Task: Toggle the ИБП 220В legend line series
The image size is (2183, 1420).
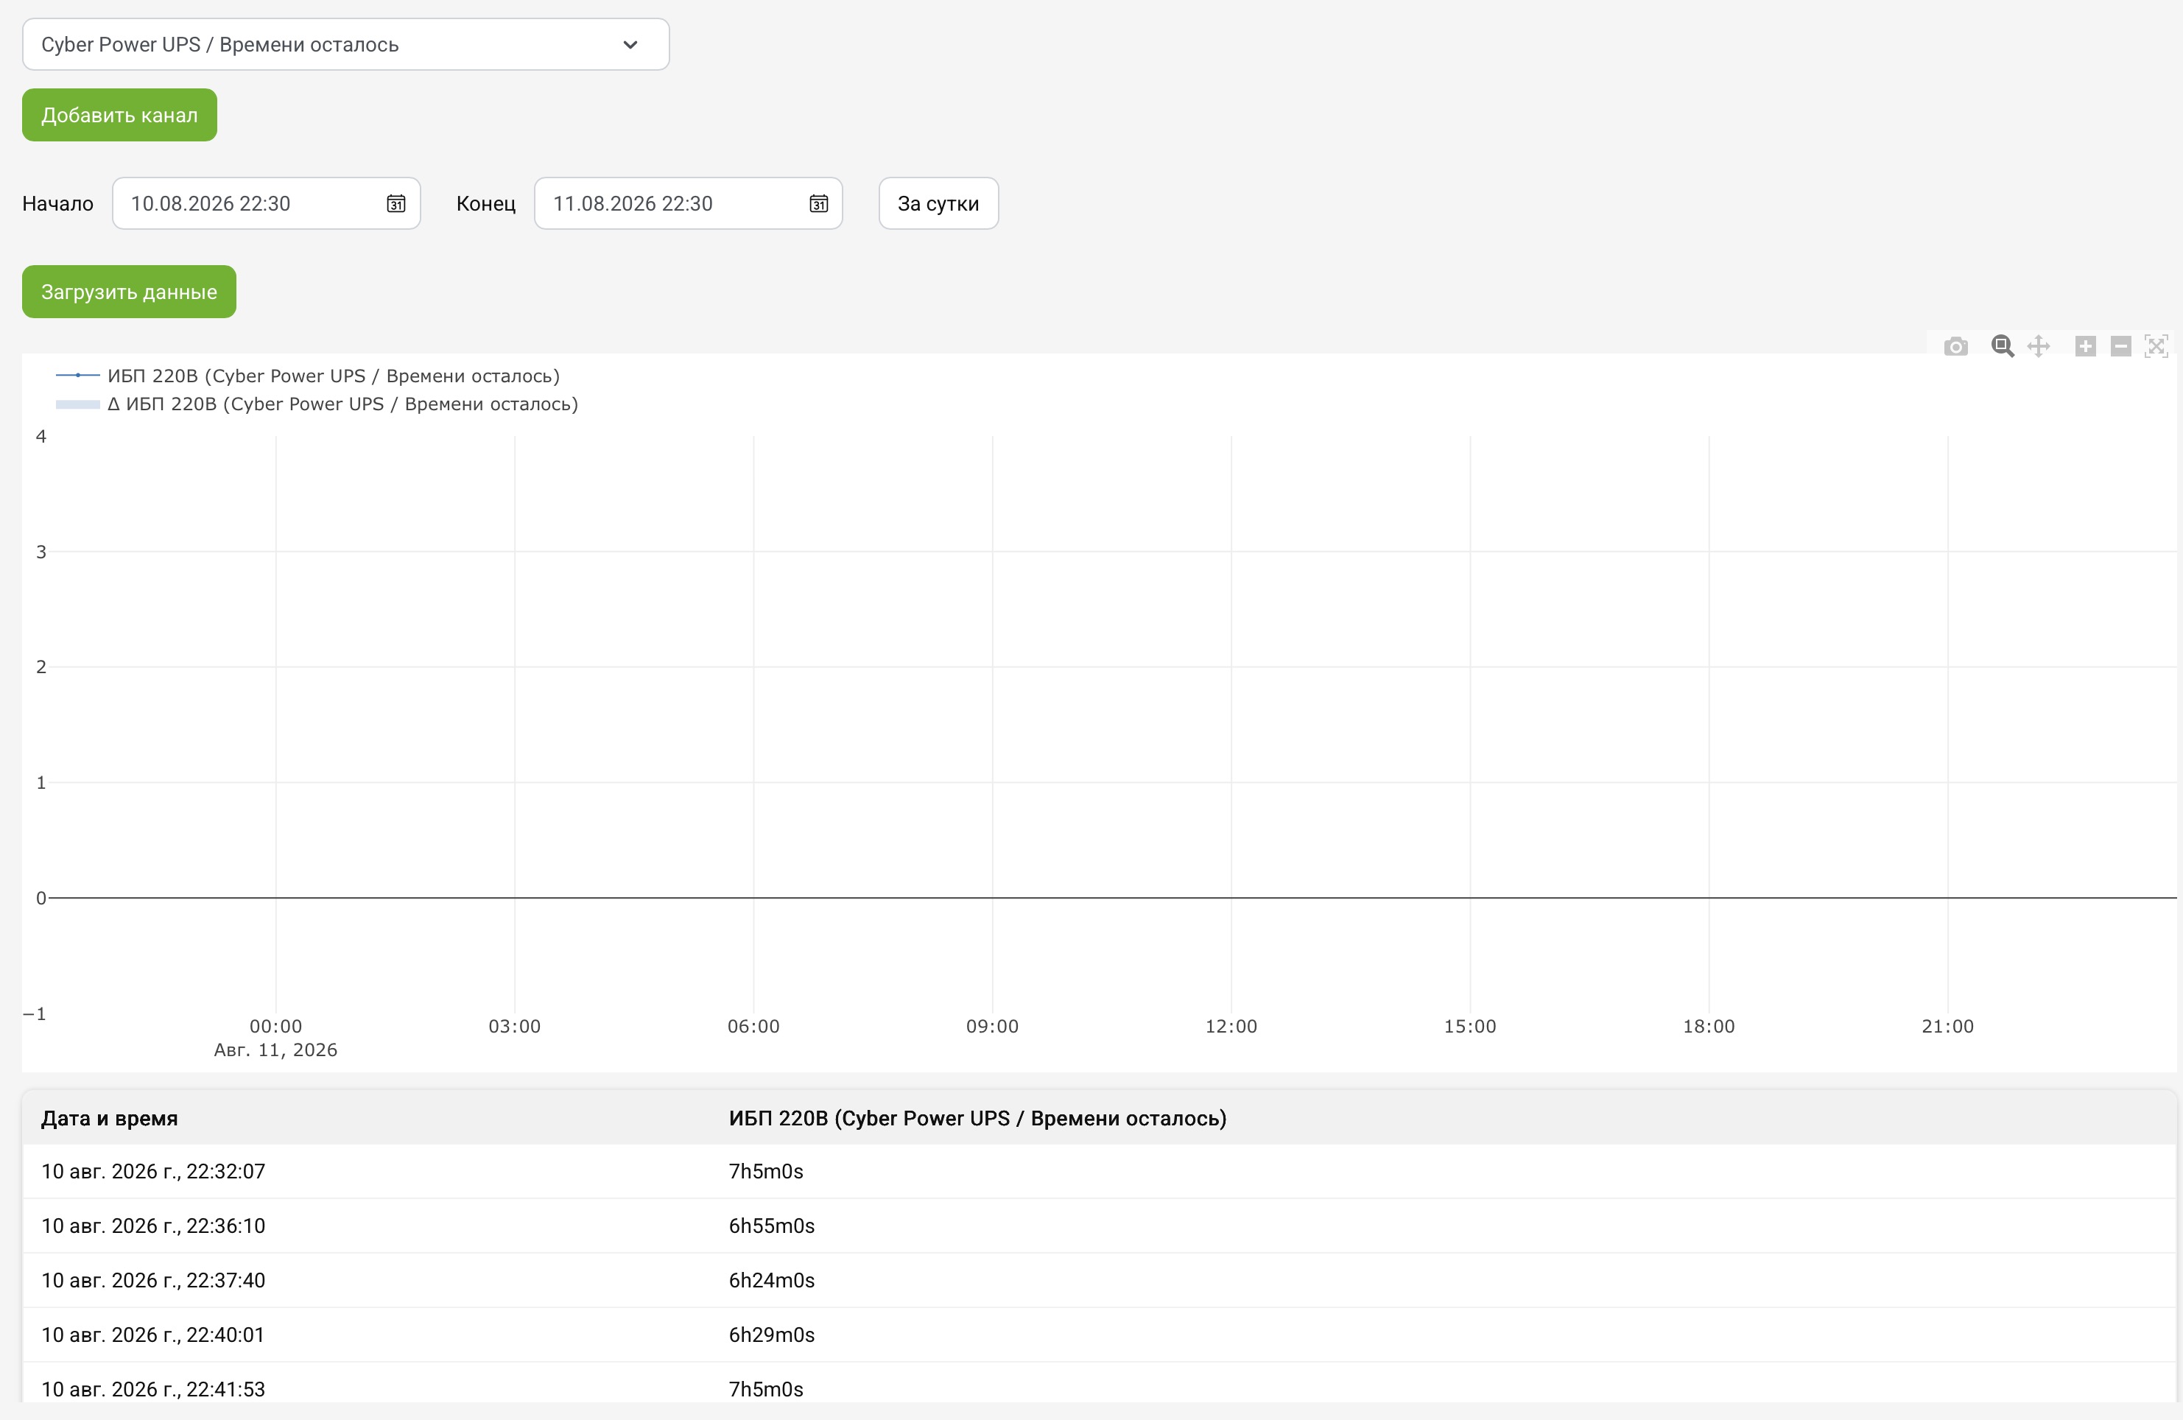Action: (308, 375)
